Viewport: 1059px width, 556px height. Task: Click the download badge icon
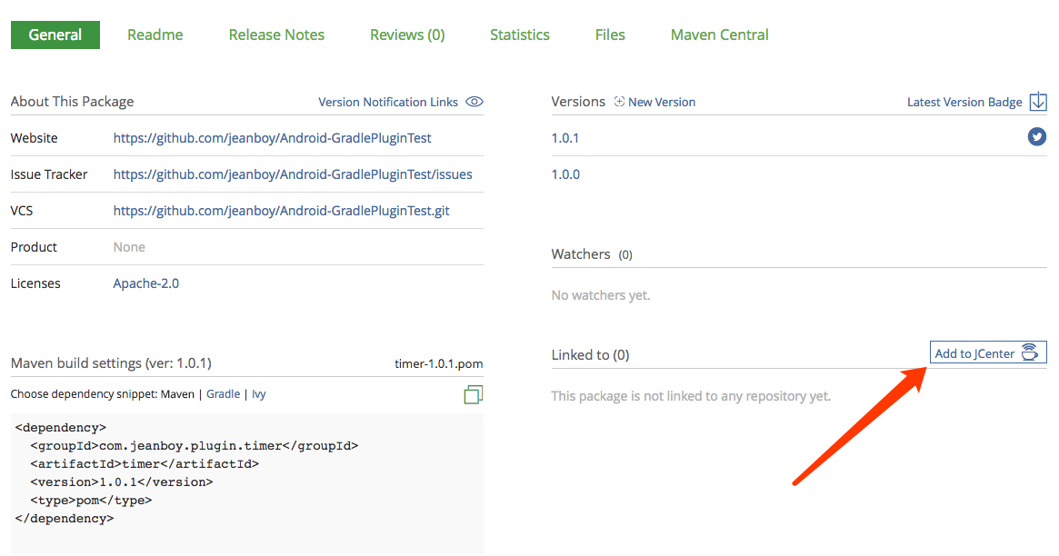point(1038,102)
